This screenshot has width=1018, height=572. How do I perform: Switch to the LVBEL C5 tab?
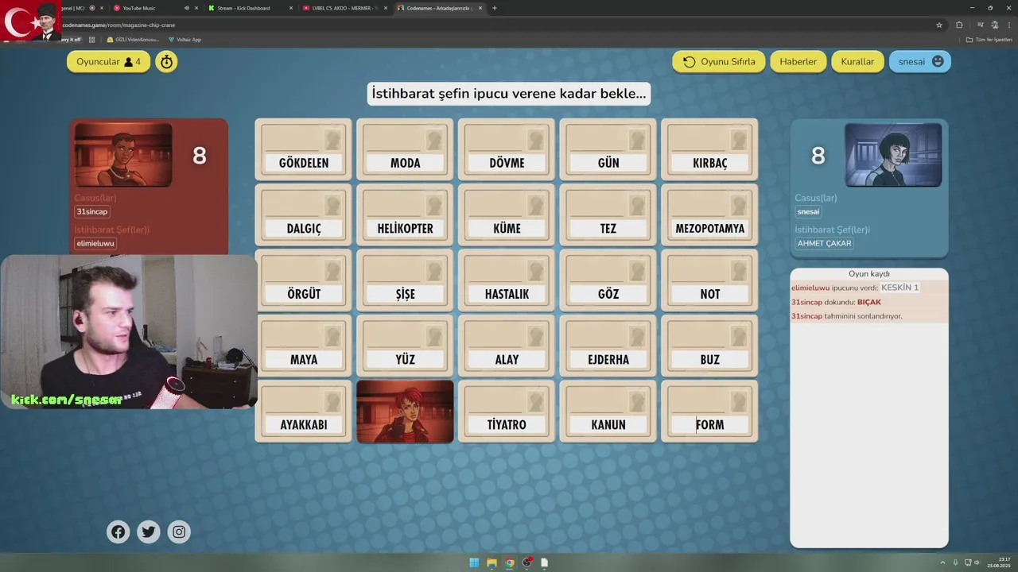pos(344,8)
